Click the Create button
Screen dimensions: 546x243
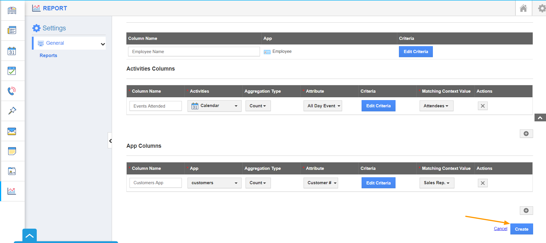tap(521, 229)
